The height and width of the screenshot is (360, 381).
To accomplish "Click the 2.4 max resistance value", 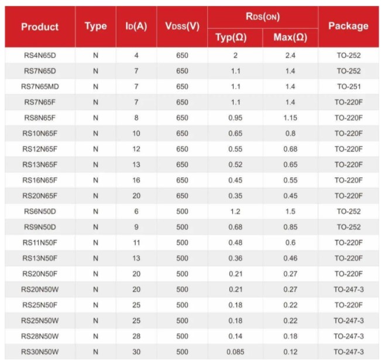I will [x=290, y=56].
